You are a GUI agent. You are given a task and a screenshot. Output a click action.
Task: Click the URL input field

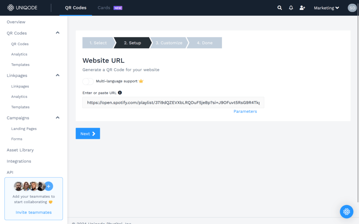click(x=173, y=103)
